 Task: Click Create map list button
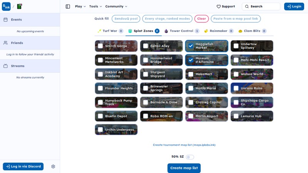pyautogui.click(x=184, y=168)
